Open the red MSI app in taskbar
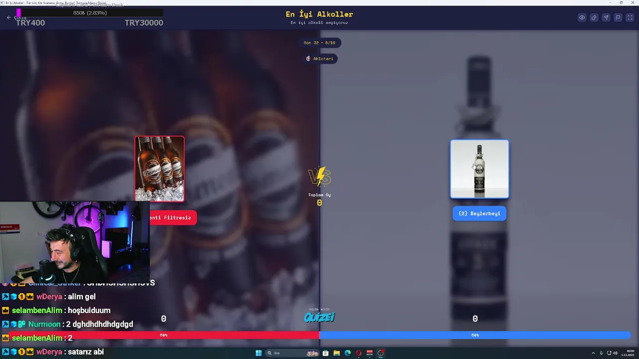 (369, 353)
